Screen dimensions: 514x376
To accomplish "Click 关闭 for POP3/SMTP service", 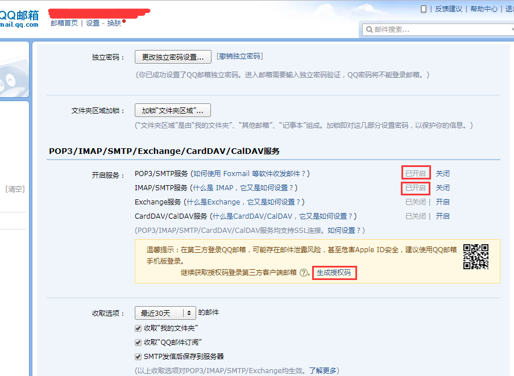I will 442,174.
